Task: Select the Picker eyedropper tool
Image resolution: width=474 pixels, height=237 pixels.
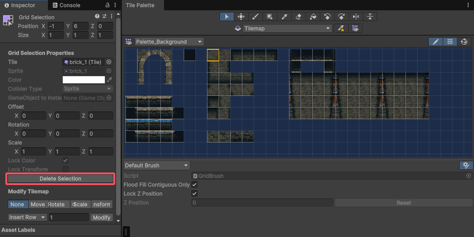Action: click(284, 17)
